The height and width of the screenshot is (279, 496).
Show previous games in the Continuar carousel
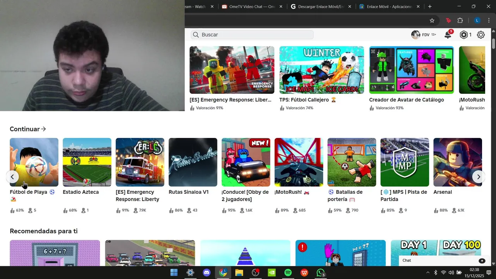pos(12,177)
